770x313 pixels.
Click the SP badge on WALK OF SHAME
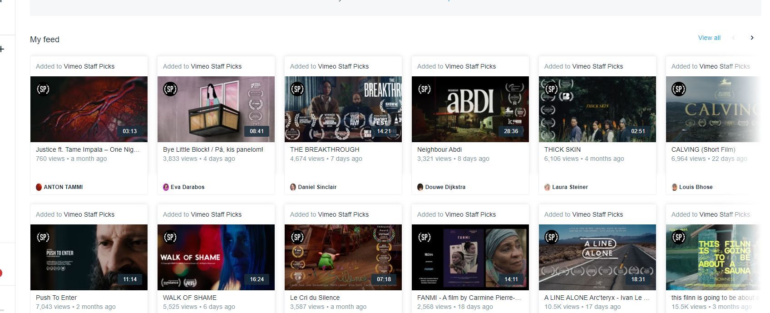point(170,237)
